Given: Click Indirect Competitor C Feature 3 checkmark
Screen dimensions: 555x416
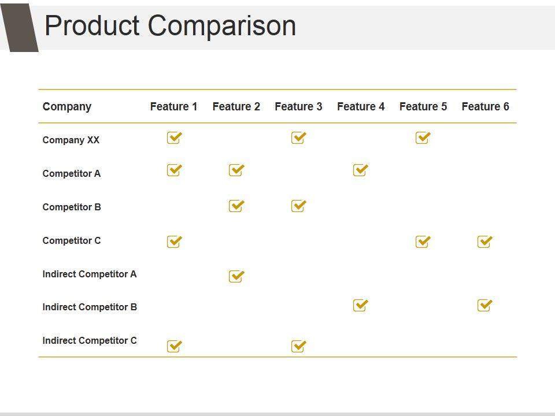Looking at the screenshot, I should 298,347.
